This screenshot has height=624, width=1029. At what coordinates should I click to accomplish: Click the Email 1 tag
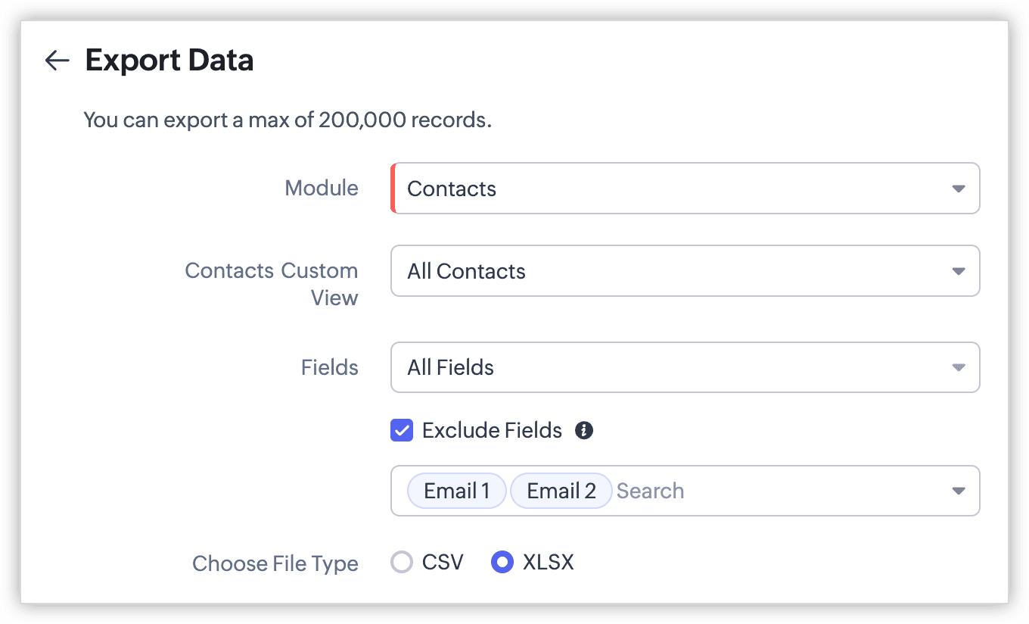point(456,491)
